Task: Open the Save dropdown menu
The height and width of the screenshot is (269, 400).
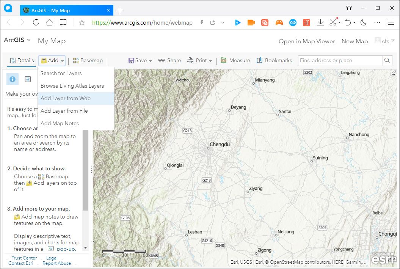Action: tap(140, 60)
